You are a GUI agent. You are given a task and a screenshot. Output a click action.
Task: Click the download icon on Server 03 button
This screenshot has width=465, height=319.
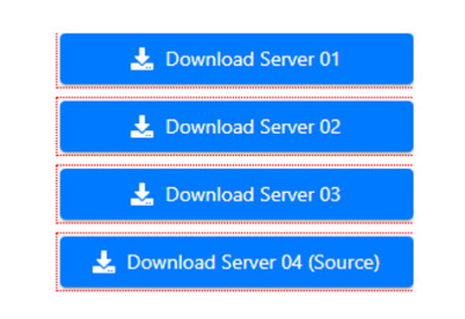coord(142,194)
